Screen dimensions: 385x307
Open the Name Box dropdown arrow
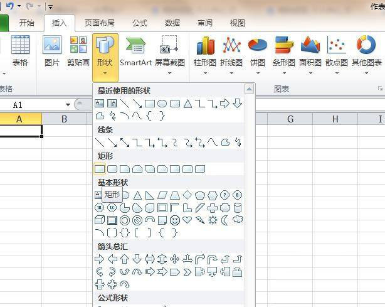[68, 105]
